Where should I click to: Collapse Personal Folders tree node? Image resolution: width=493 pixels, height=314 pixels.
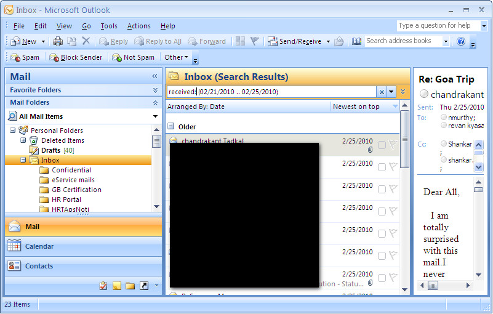point(12,131)
